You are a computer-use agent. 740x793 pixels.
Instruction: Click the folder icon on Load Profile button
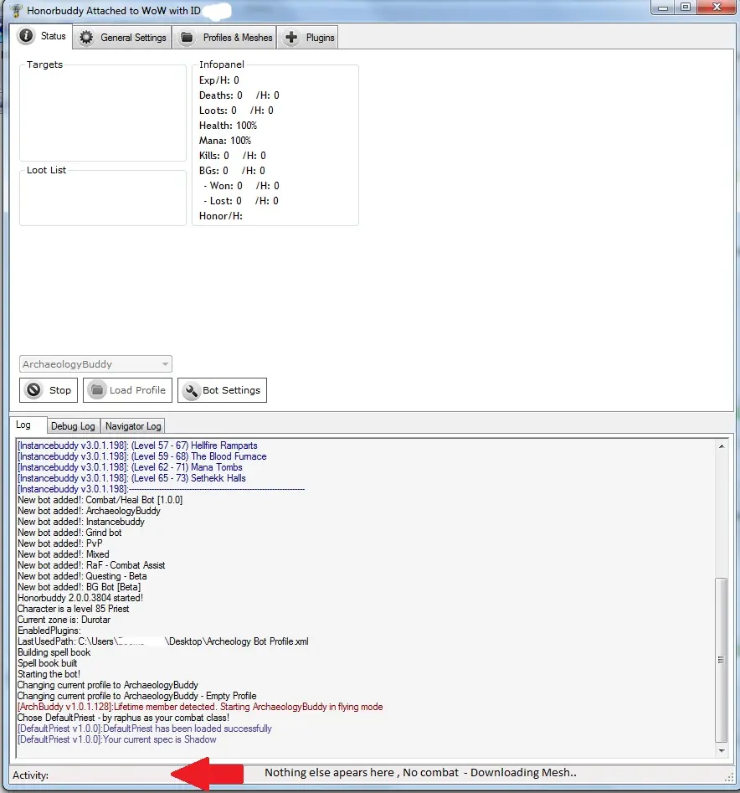coord(97,390)
